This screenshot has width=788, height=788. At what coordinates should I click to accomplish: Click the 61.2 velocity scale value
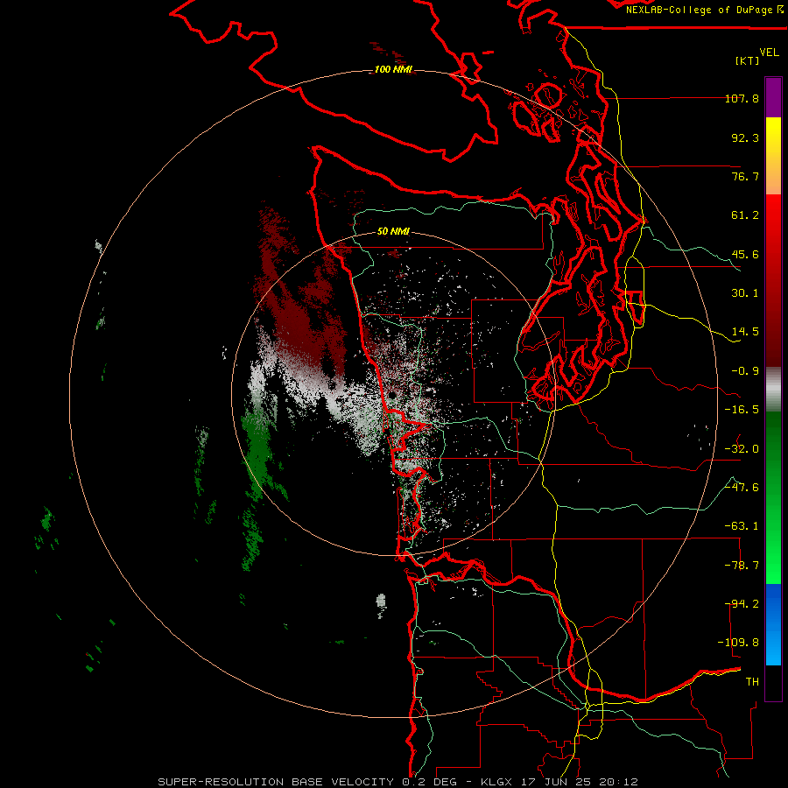coord(745,215)
